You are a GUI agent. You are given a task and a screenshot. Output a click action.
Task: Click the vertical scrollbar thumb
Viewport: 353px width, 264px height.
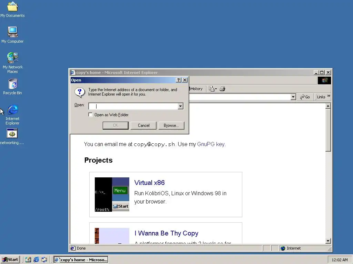(328, 130)
